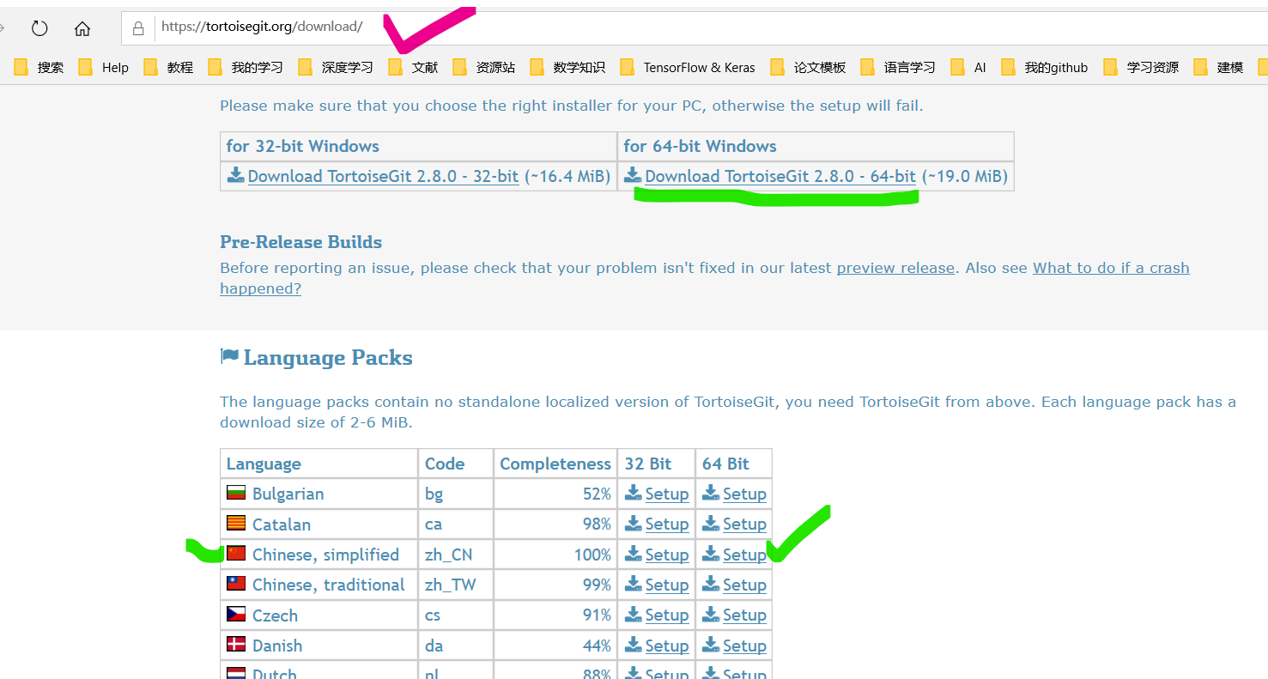
Task: Click the Czech flag icon
Action: (x=236, y=614)
